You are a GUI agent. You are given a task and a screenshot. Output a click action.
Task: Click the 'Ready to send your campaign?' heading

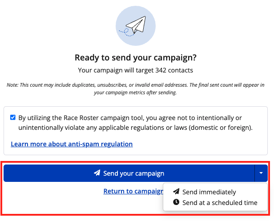tap(135, 58)
